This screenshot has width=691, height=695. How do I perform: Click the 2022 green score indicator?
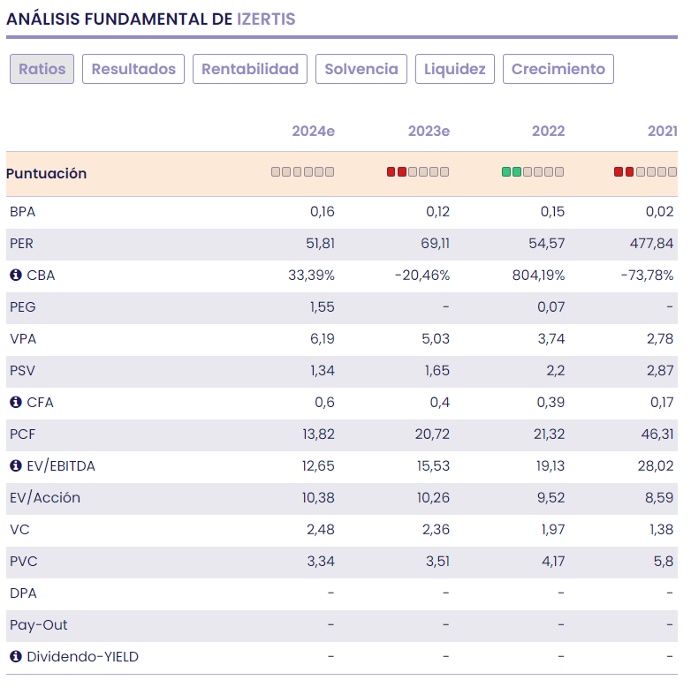click(x=512, y=172)
